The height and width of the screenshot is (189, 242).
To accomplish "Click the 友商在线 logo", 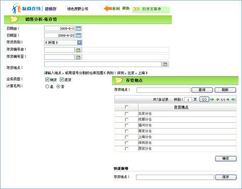I will pos(26,9).
